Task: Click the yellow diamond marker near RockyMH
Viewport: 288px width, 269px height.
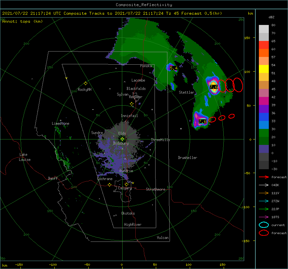Action: (x=85, y=83)
